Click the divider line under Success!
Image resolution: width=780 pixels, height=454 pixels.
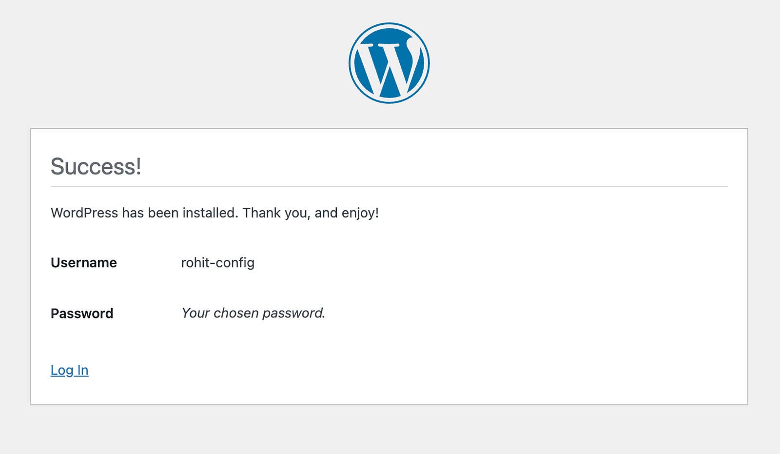pyautogui.click(x=389, y=186)
